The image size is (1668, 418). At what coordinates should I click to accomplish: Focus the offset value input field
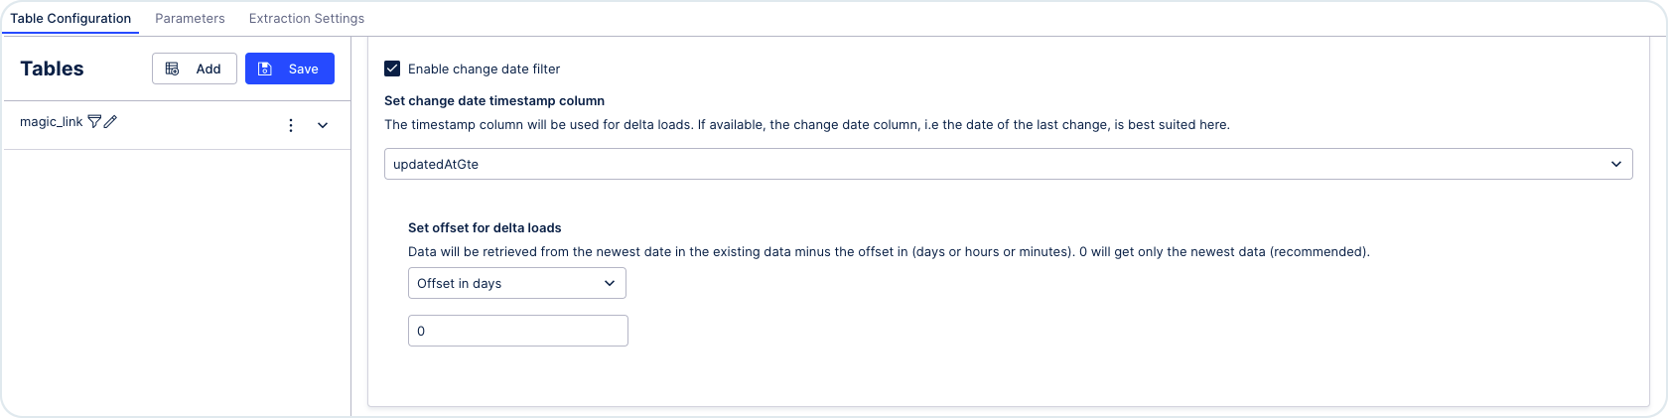point(518,331)
